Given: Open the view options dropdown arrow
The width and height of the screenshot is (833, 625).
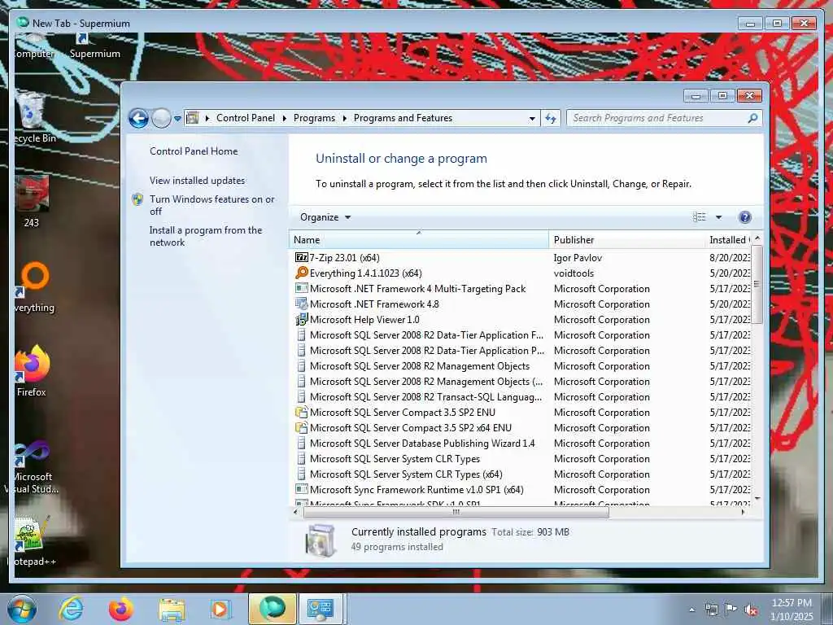Looking at the screenshot, I should [x=719, y=217].
